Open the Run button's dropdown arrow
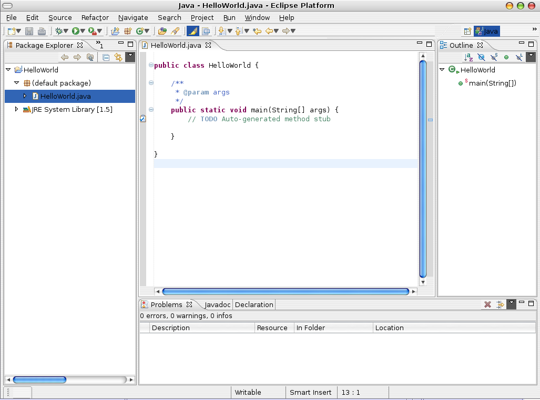Viewport: 540px width, 400px height. coord(83,31)
